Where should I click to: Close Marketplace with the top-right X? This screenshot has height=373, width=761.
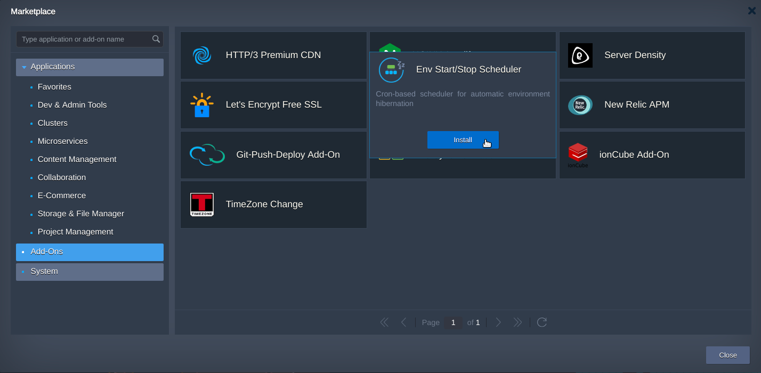tap(751, 11)
